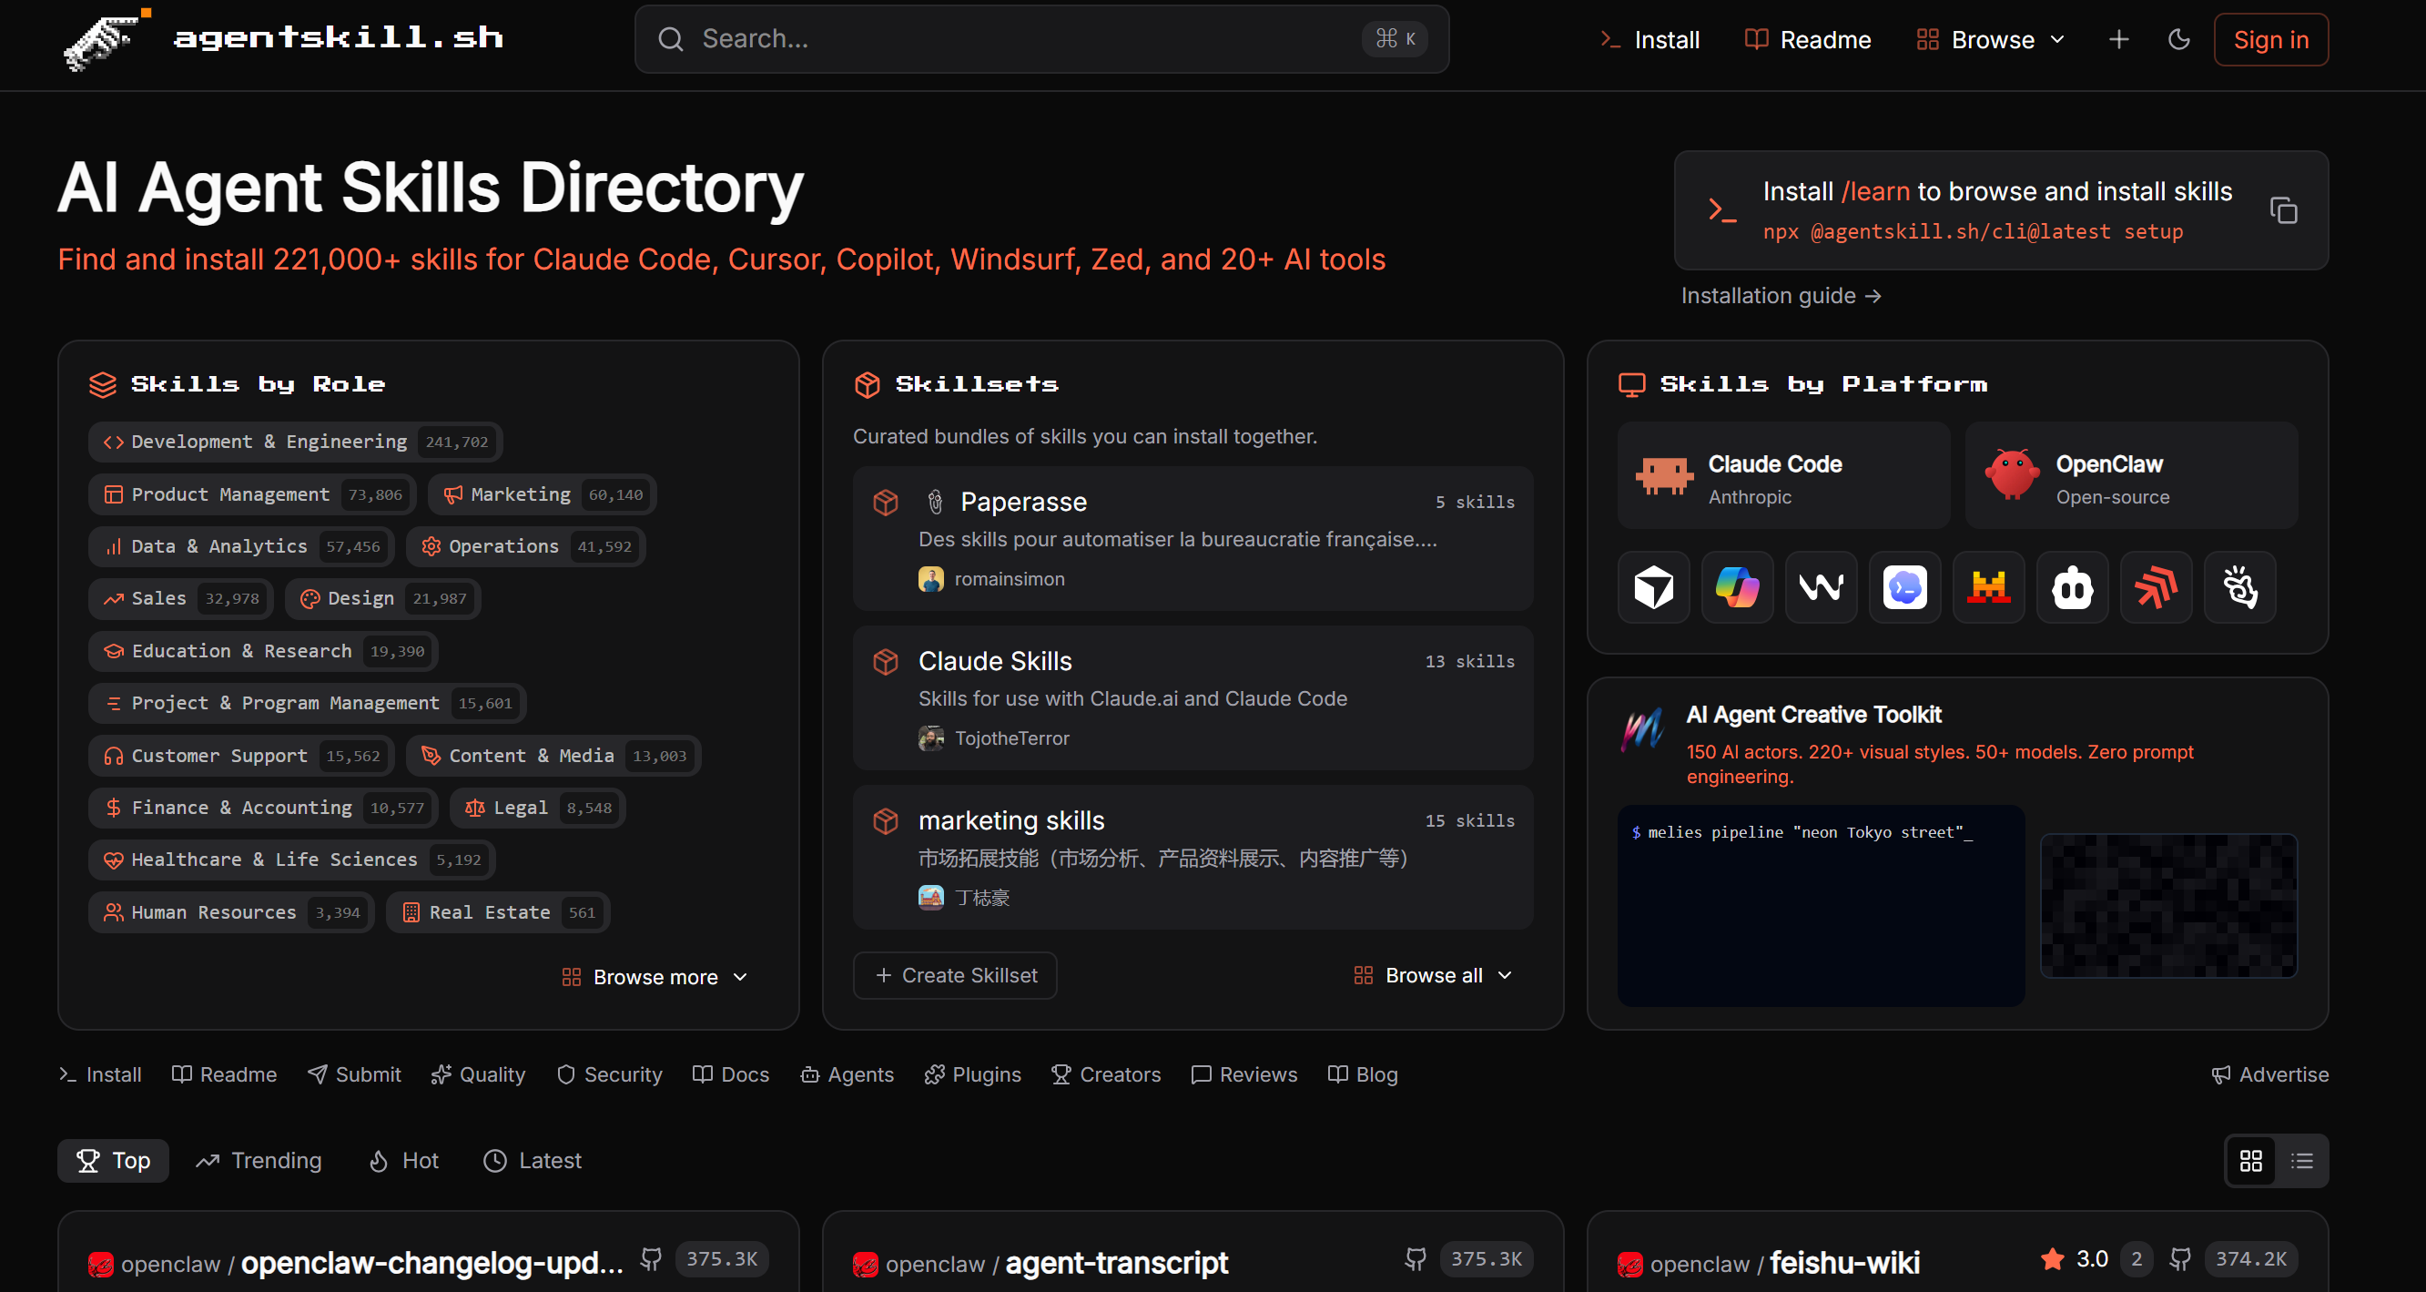Select the Windsurf platform icon
The width and height of the screenshot is (2426, 1292).
click(x=1821, y=586)
